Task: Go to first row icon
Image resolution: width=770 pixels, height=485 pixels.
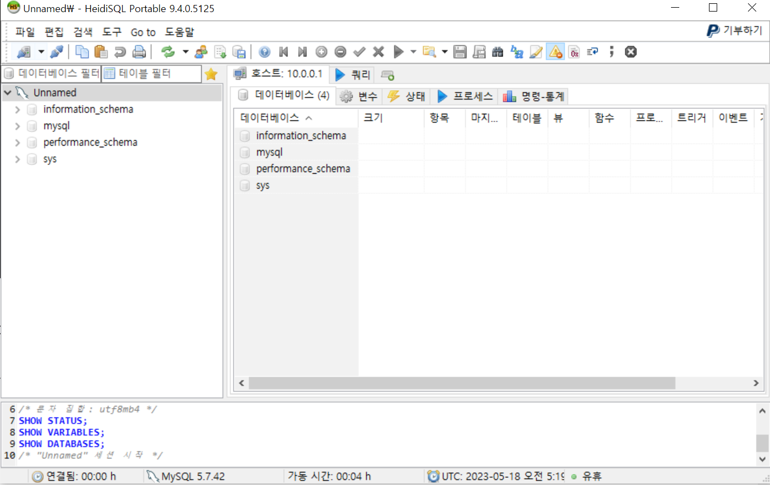Action: pyautogui.click(x=284, y=52)
